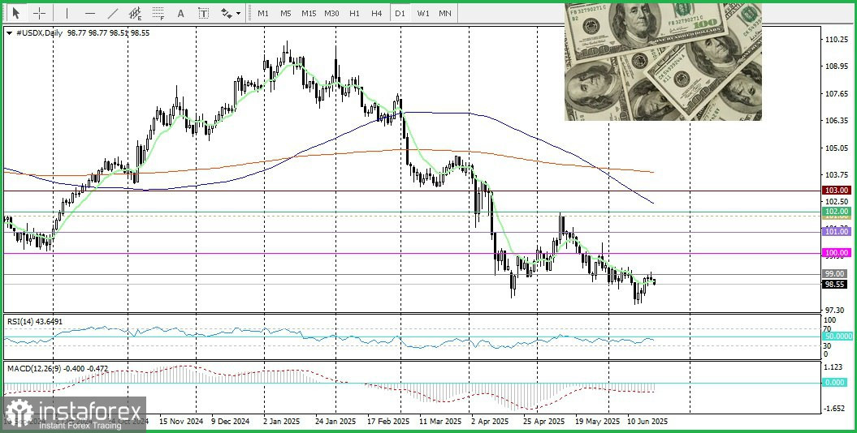Click the 108.95 price scale value
Screen dimensions: 857x433
click(836, 66)
